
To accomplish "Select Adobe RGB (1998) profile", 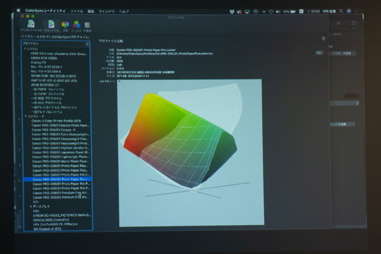I will [x=44, y=58].
